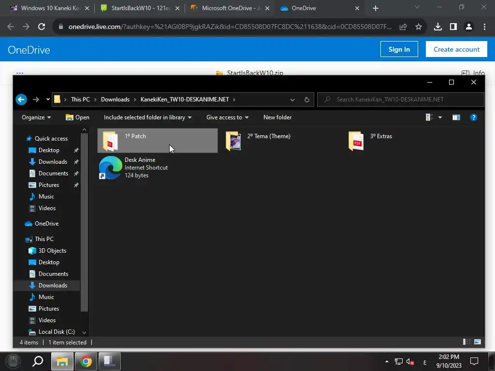Open Chrome from the taskbar

(x=86, y=361)
